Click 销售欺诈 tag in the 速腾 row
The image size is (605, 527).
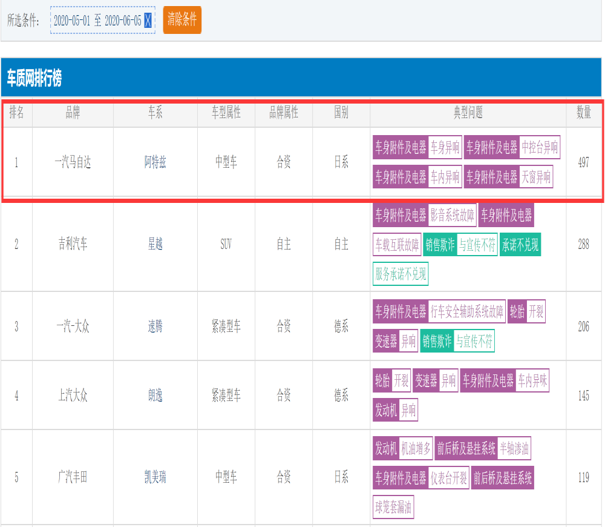437,341
